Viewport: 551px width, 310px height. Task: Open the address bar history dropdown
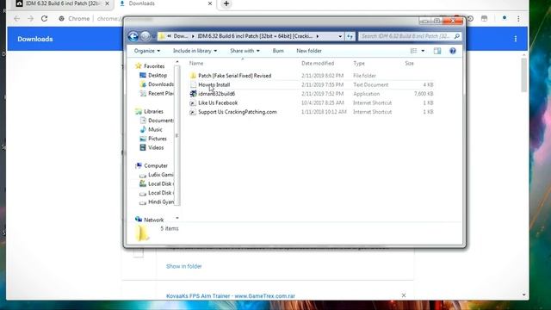tap(340, 36)
